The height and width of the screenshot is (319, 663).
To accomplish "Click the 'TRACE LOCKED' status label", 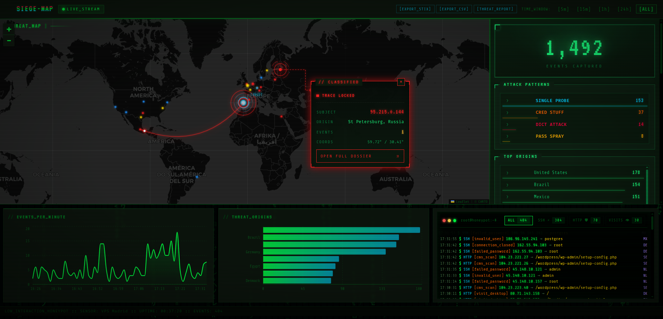I will tap(338, 96).
